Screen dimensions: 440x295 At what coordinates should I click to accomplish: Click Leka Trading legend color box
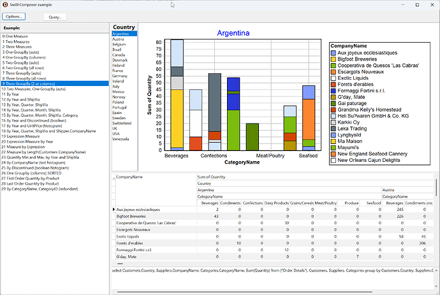[x=334, y=129]
